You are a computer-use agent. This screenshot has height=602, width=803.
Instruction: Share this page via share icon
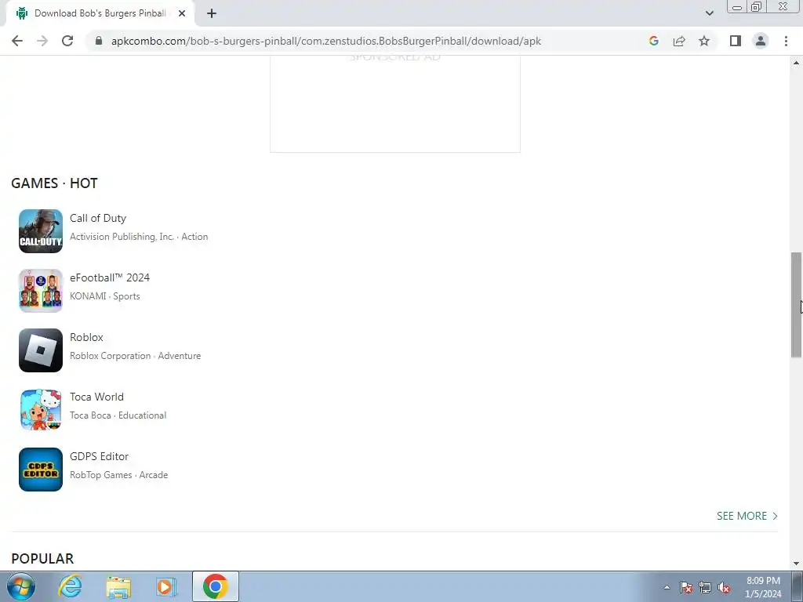pyautogui.click(x=679, y=41)
